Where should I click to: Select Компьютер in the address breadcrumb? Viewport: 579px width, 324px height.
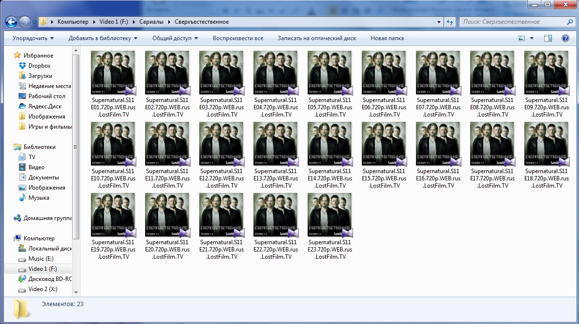coord(73,22)
